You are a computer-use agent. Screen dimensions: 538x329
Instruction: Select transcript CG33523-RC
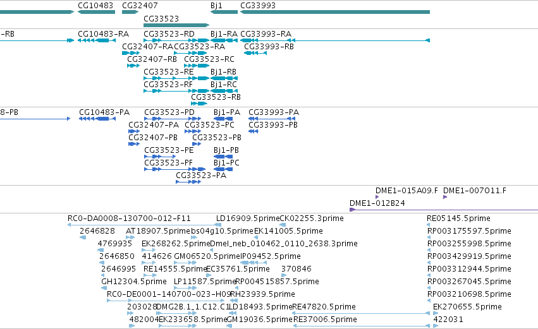click(x=197, y=66)
